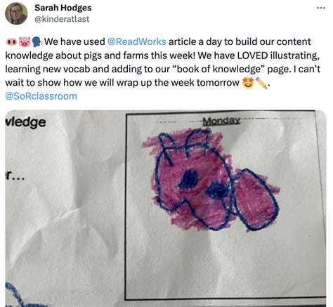Click the pencil emoji
The height and width of the screenshot is (307, 333).
261,83
